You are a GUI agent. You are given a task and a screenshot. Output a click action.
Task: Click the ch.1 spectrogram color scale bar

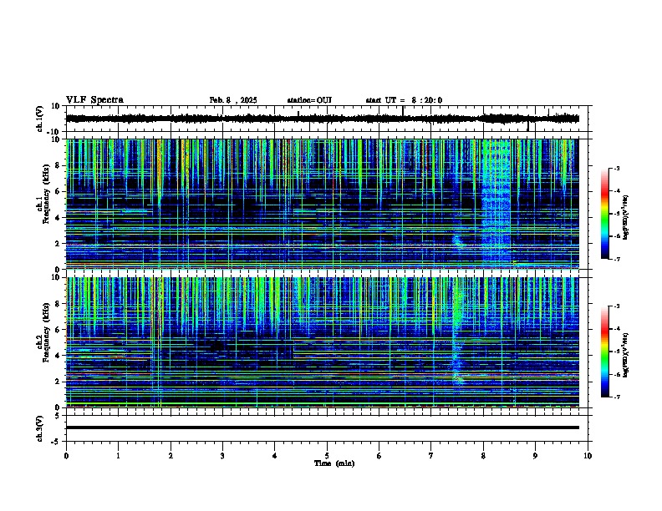605,214
